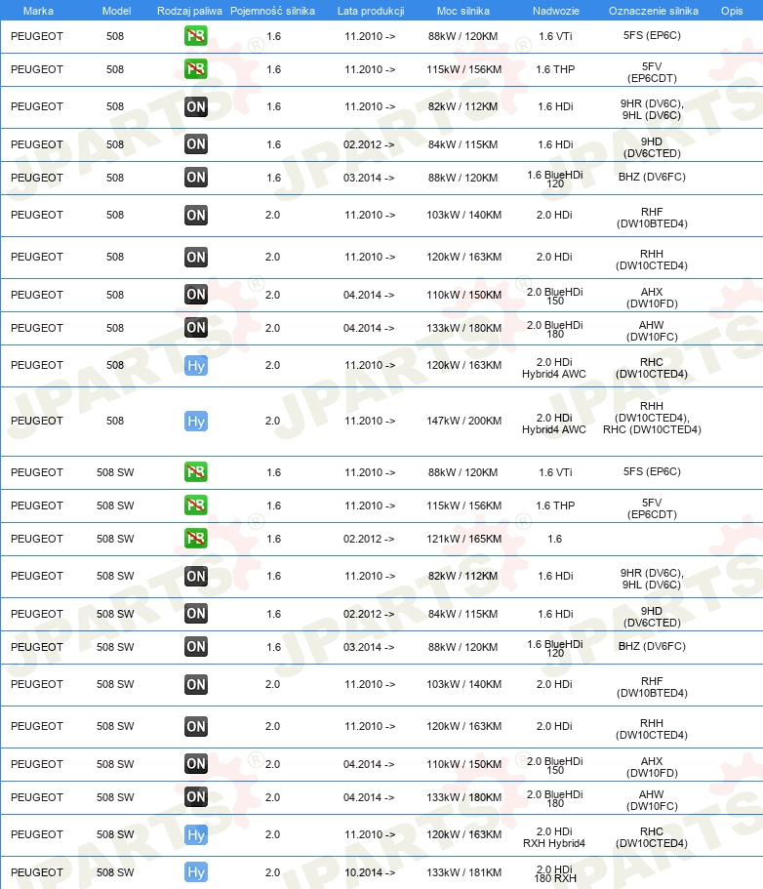Click ON icon in 508 110kW / 150KM row
Viewport: 763px width, 889px height.
click(195, 295)
